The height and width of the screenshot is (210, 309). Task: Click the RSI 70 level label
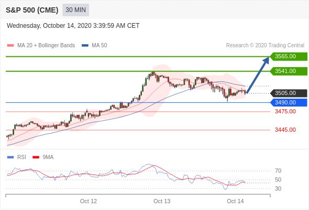(x=278, y=171)
